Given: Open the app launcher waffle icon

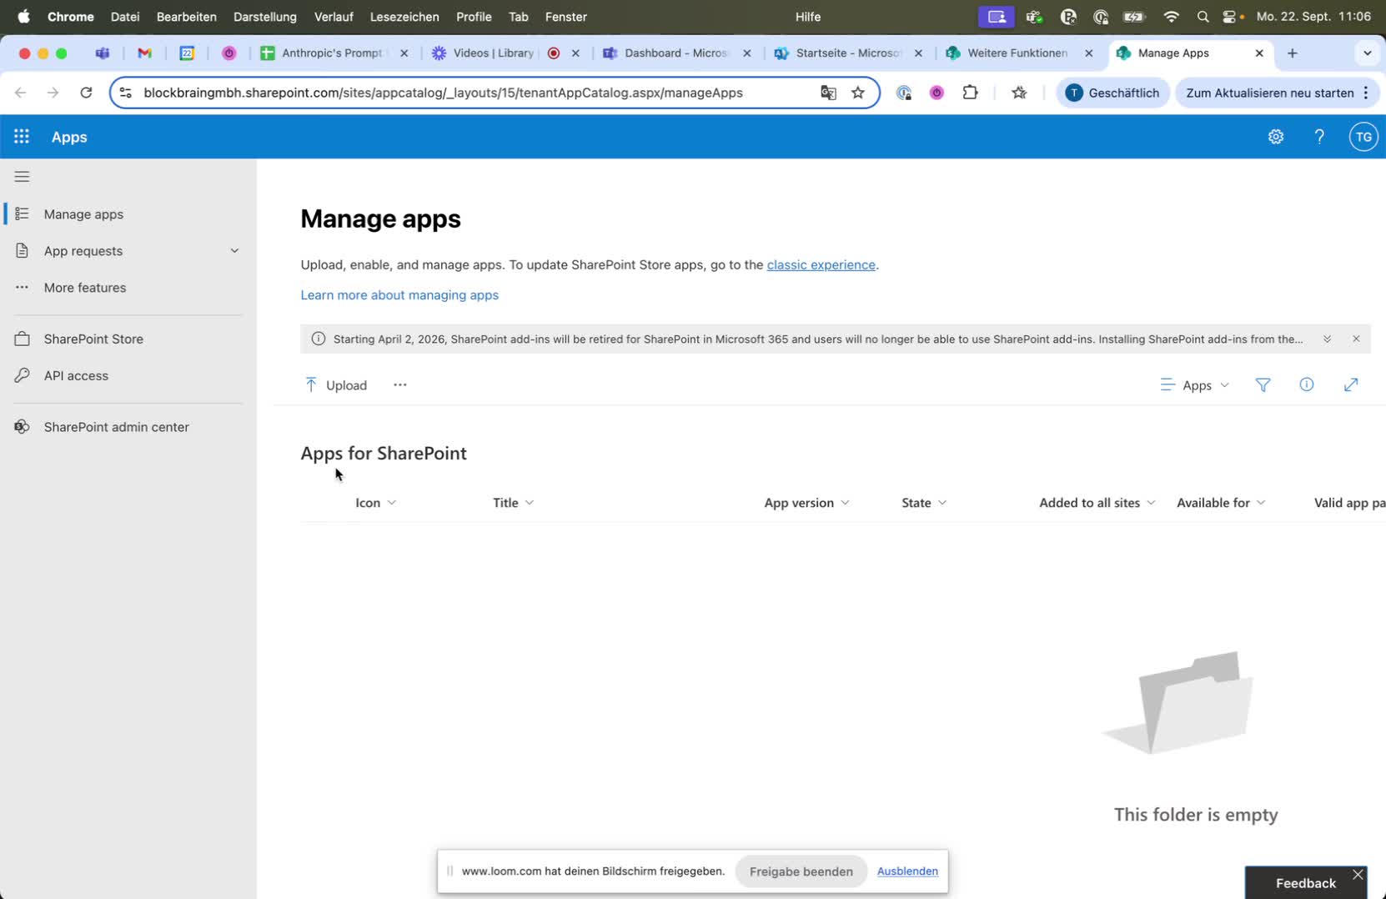Looking at the screenshot, I should (x=22, y=137).
